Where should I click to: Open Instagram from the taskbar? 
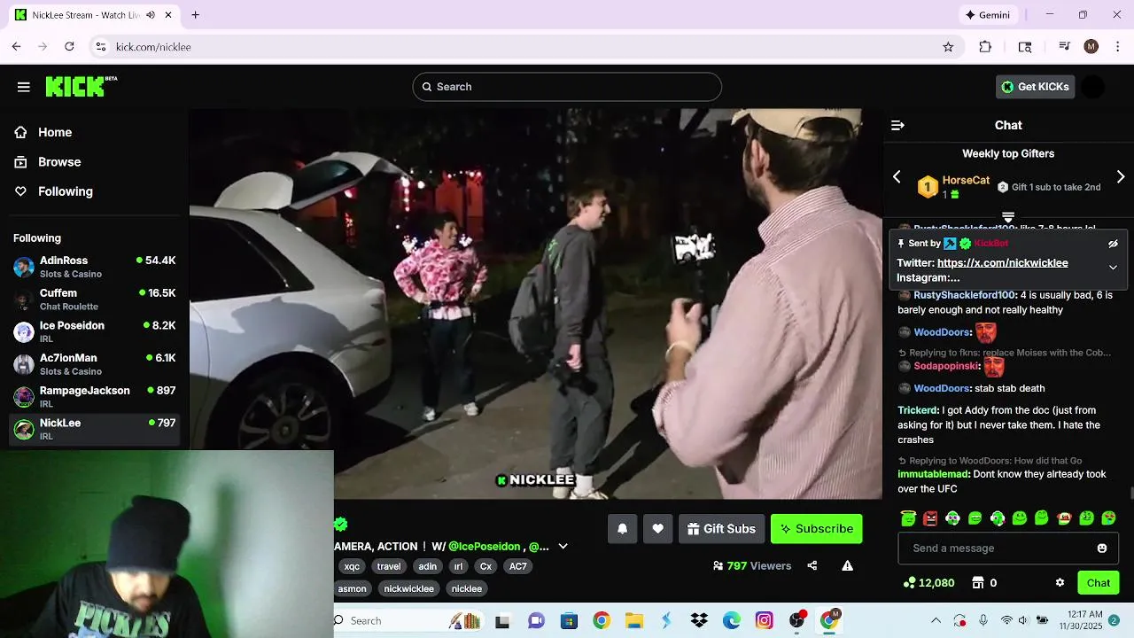coord(764,620)
